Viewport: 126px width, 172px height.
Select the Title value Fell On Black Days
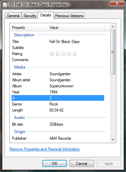(65, 42)
